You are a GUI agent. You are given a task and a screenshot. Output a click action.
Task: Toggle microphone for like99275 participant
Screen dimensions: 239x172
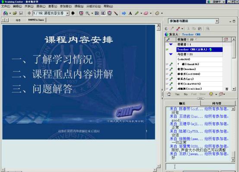[x=171, y=84]
